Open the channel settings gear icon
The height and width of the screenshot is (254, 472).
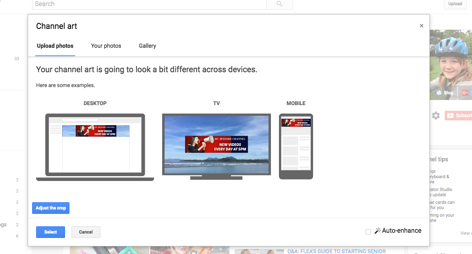(x=436, y=115)
